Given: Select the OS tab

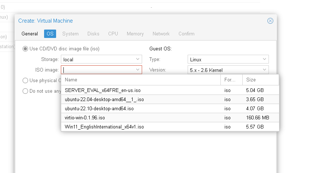Looking at the screenshot, I should [x=50, y=34].
